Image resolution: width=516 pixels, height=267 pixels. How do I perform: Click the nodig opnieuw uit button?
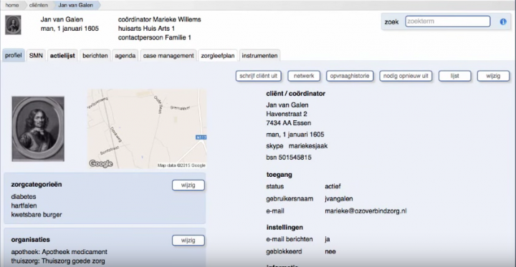406,76
